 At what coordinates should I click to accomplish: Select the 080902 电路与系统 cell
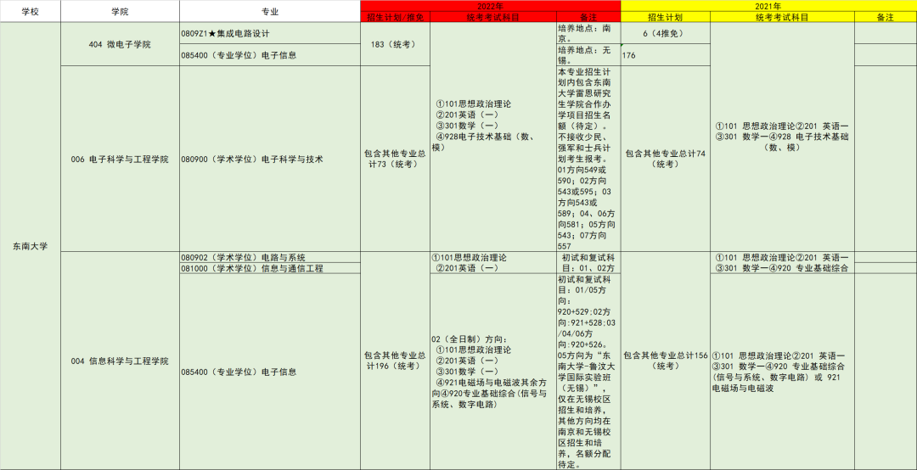coord(270,257)
